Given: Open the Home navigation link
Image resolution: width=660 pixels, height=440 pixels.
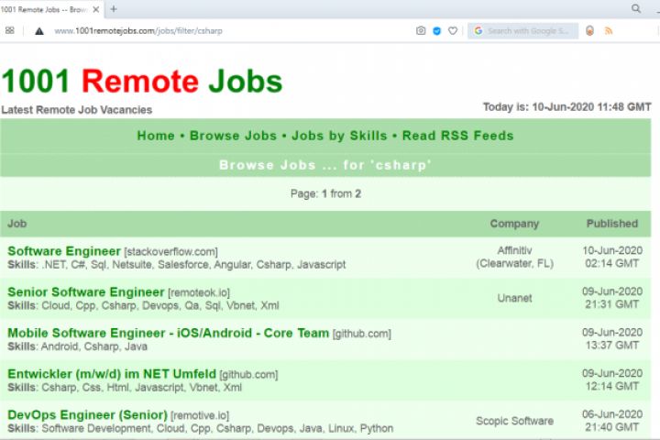Looking at the screenshot, I should click(156, 136).
